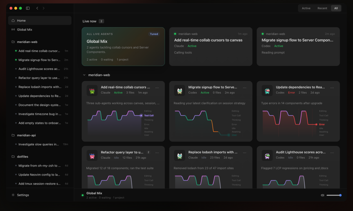This screenshot has width=353, height=211.
Task: Select sidebar item Add real-time collab cursor
Action: click(x=40, y=51)
